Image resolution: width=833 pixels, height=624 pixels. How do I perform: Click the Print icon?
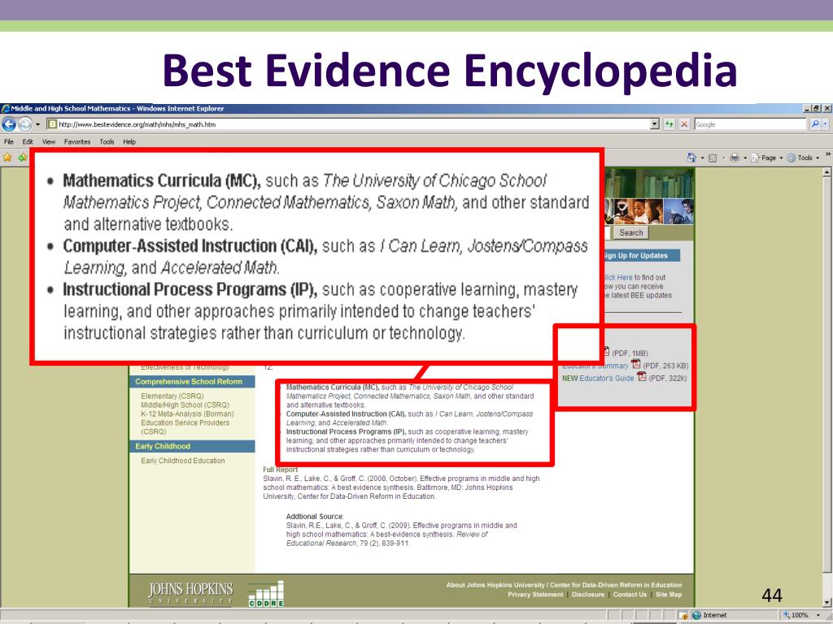coord(735,158)
